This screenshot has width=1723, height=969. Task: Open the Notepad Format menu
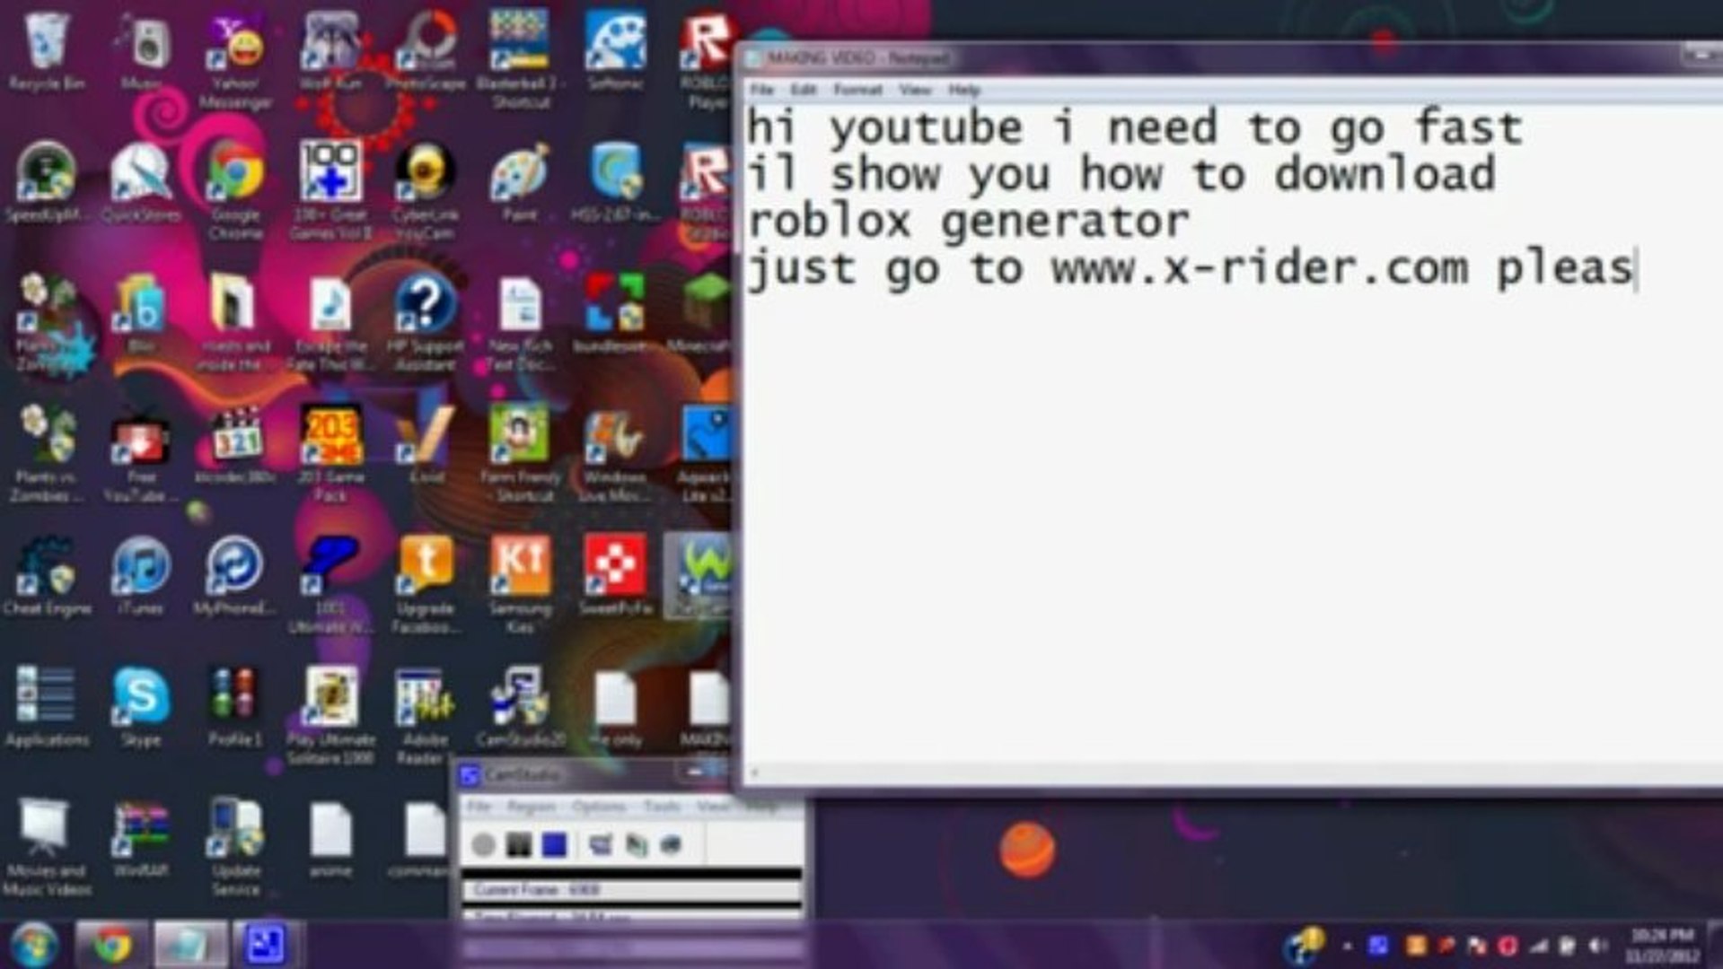pyautogui.click(x=857, y=90)
